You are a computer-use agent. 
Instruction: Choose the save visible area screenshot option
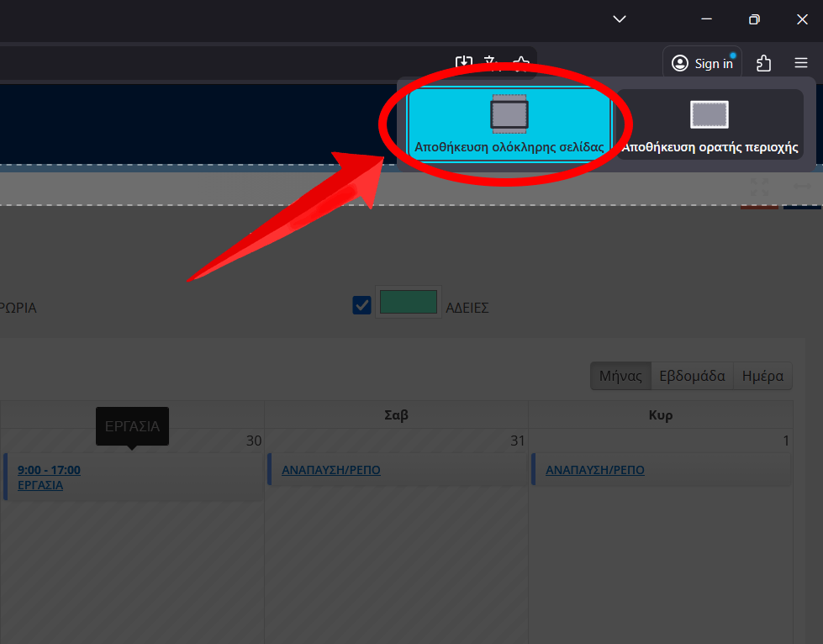710,123
